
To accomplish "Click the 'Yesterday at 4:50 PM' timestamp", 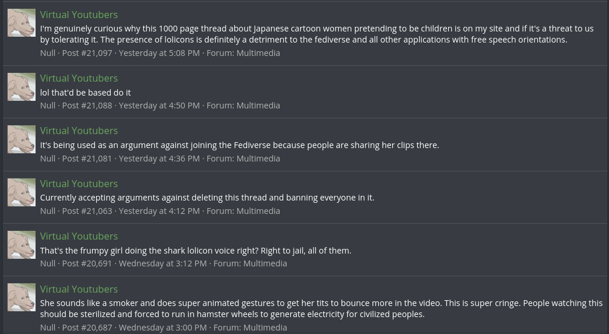I will [x=159, y=106].
